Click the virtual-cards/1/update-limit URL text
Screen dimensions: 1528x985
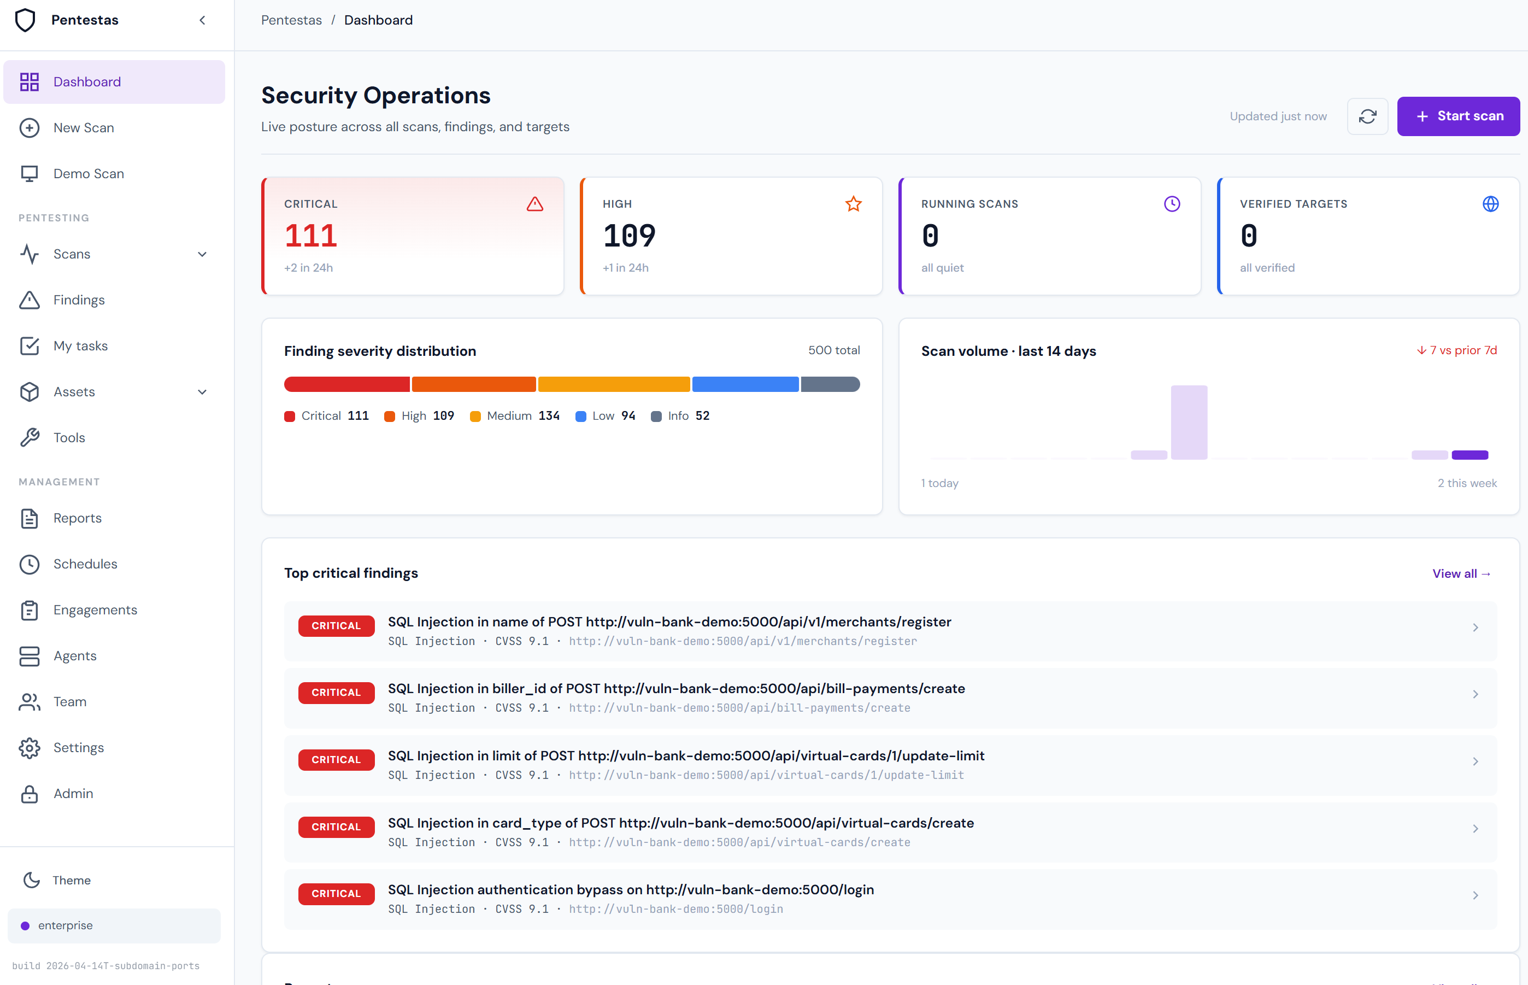point(767,775)
